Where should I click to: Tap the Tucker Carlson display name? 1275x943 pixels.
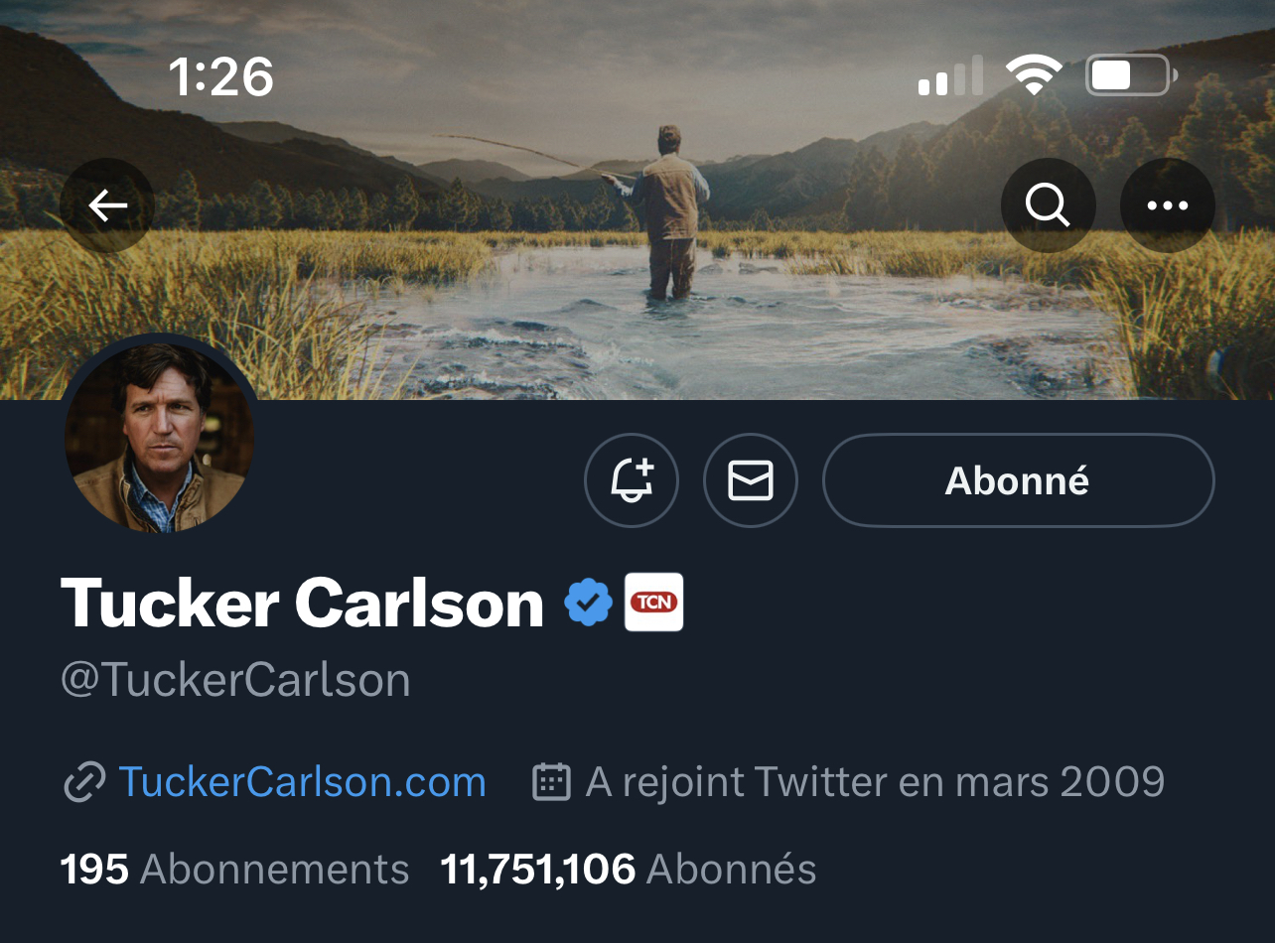(x=302, y=604)
